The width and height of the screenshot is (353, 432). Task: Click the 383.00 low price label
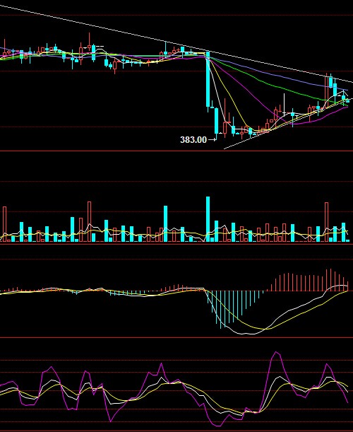(193, 140)
